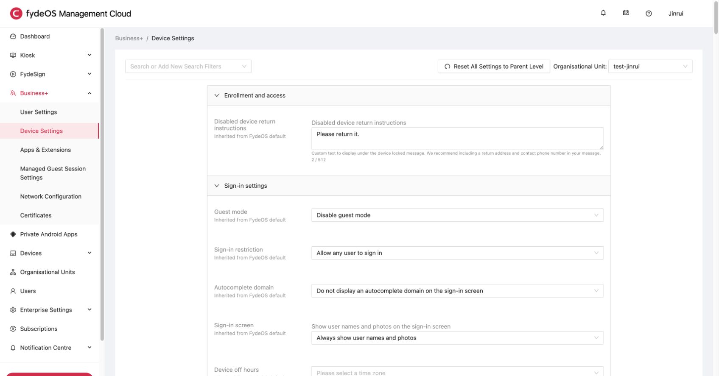The width and height of the screenshot is (719, 376).
Task: Click the Disabled device return instructions textarea
Action: click(x=457, y=139)
